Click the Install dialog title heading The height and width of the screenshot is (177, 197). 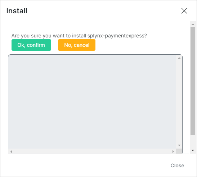coord(17,11)
